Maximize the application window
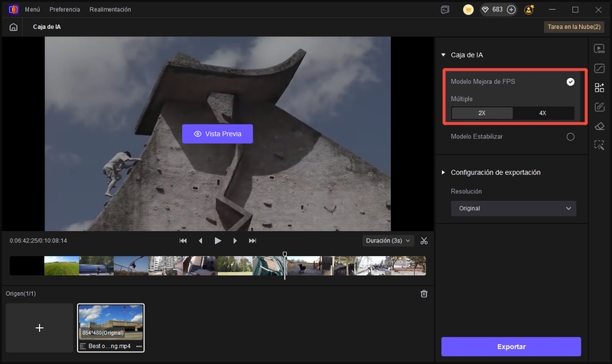612x364 pixels. [575, 10]
